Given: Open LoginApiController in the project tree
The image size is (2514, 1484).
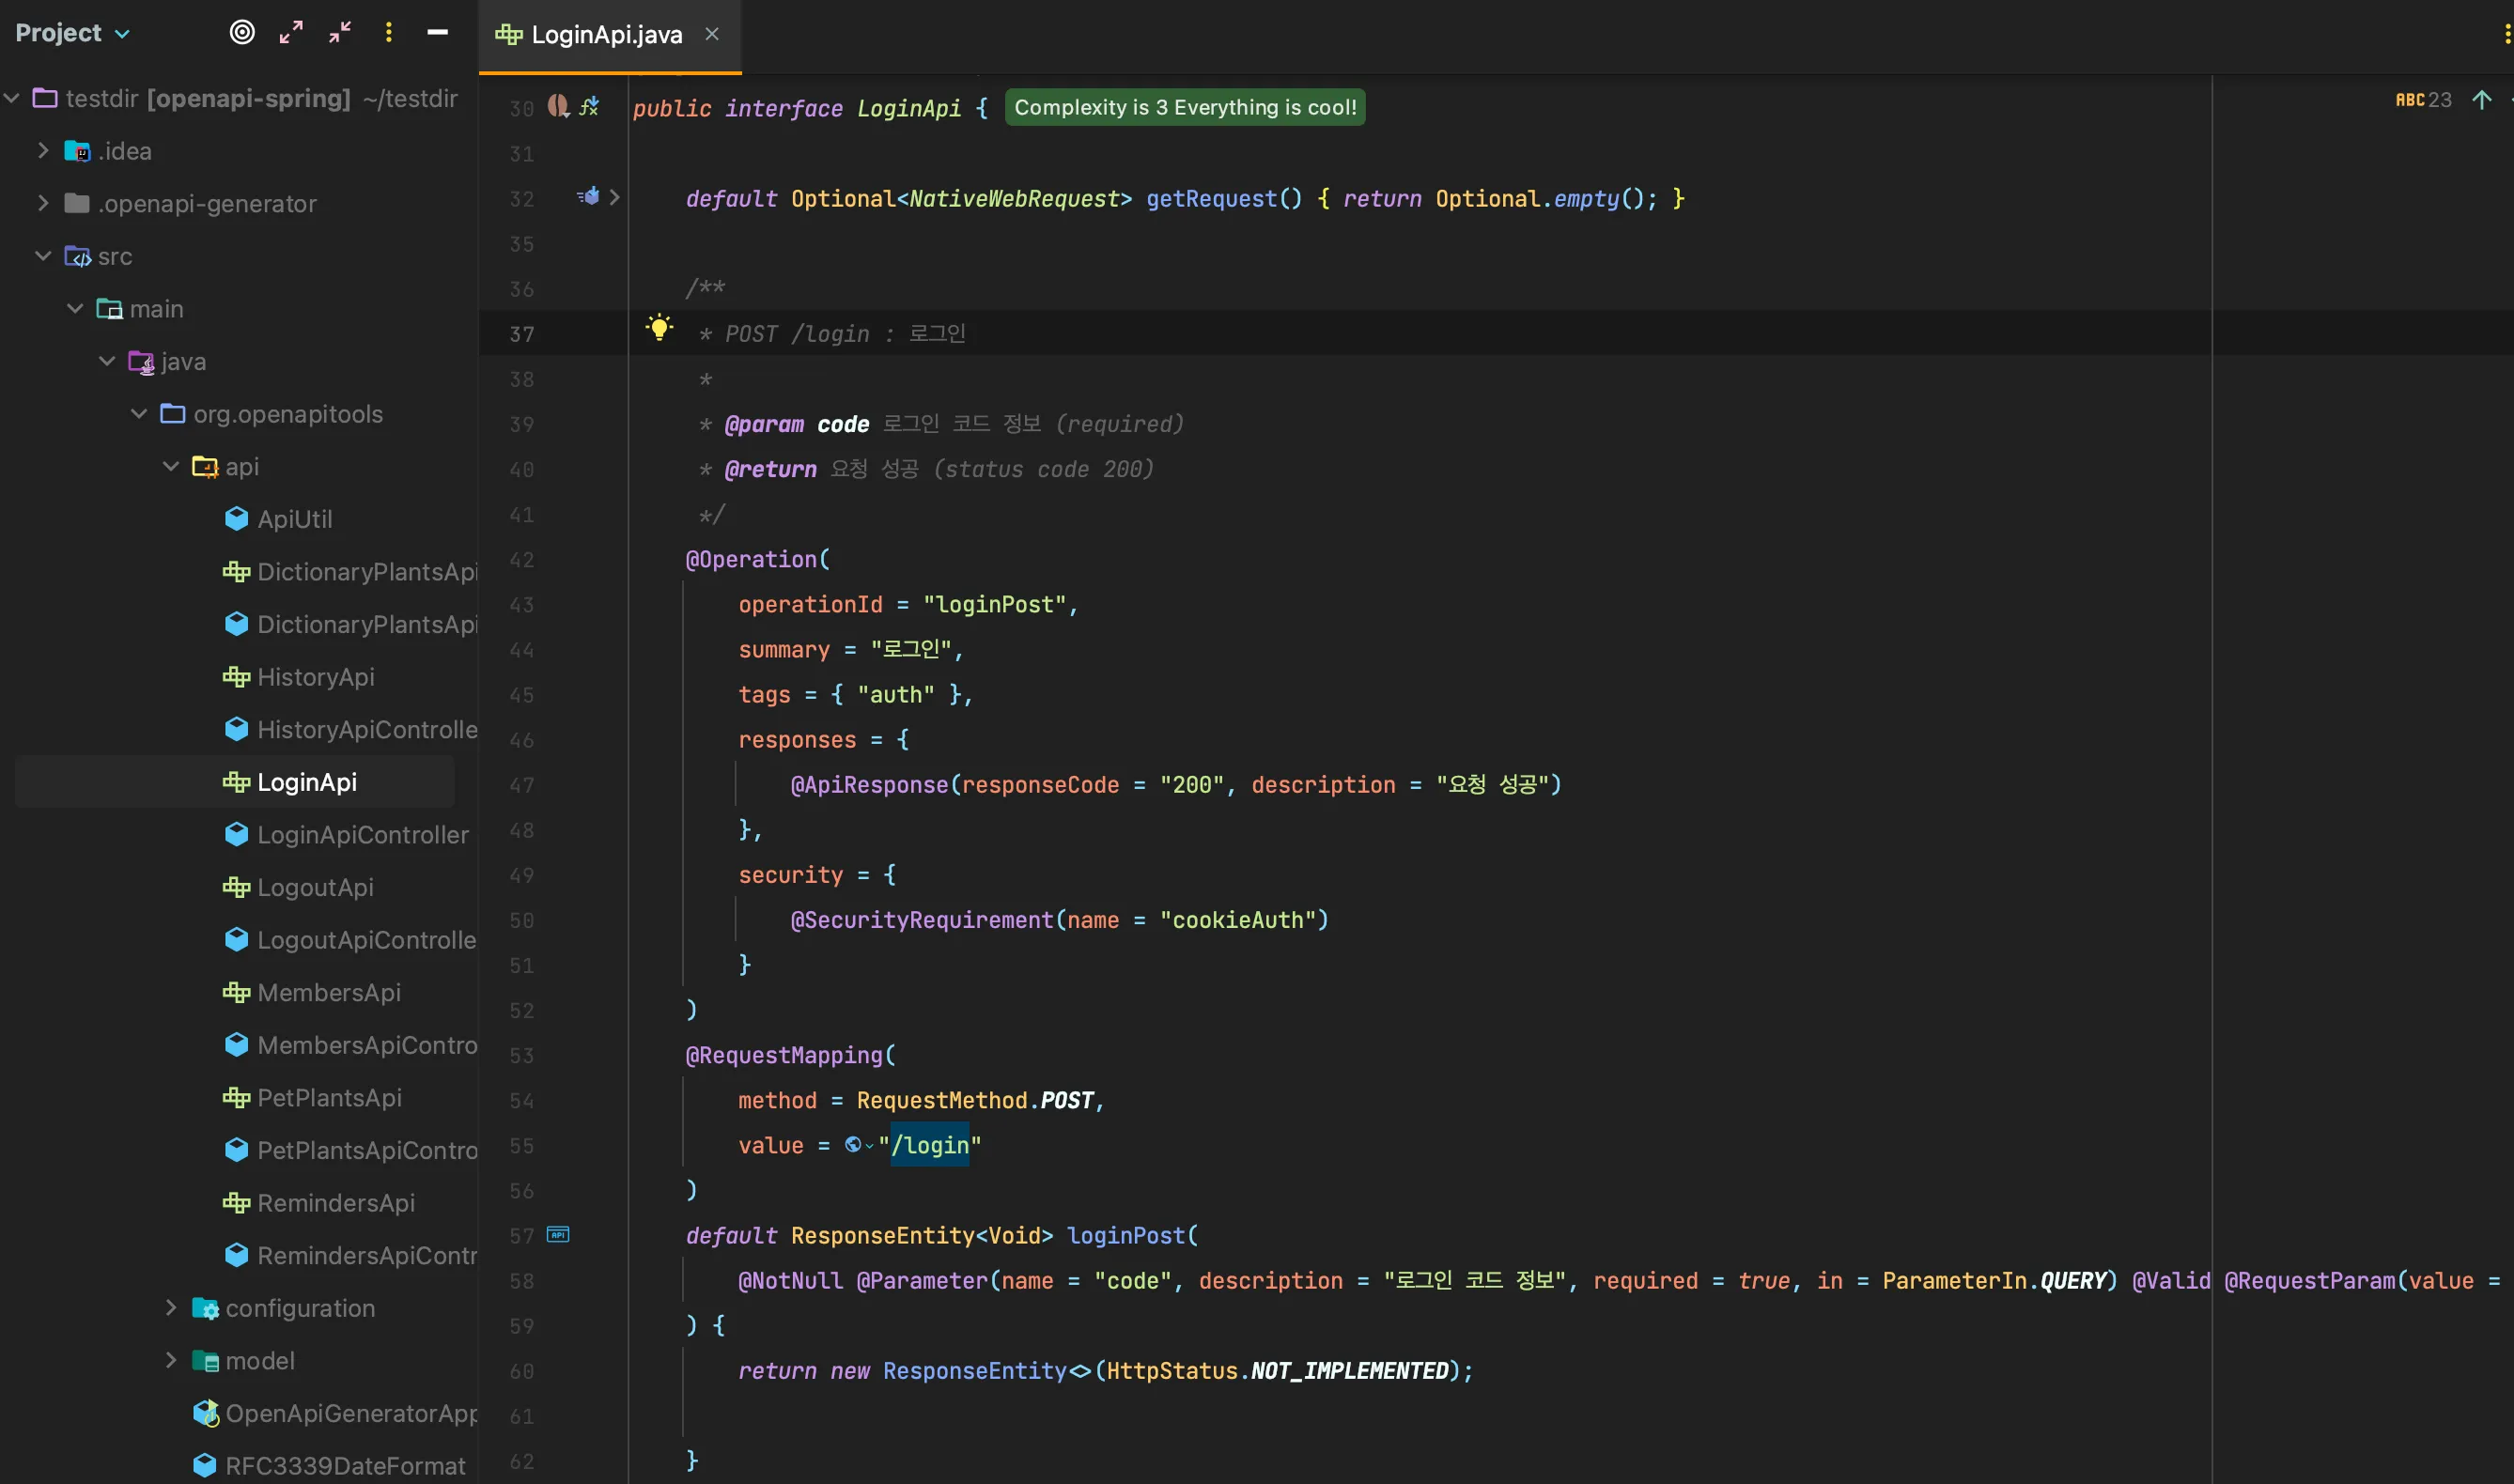Looking at the screenshot, I should (x=362, y=835).
